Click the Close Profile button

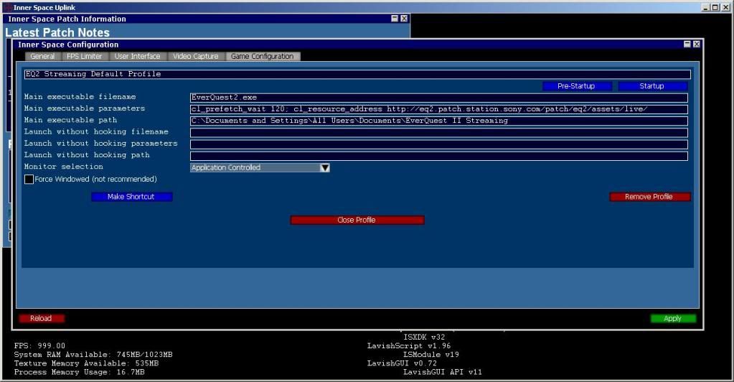pos(357,220)
